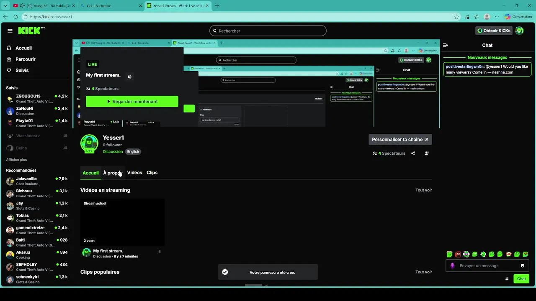
Task: Open the Tobias recommended channel
Action: point(37,218)
